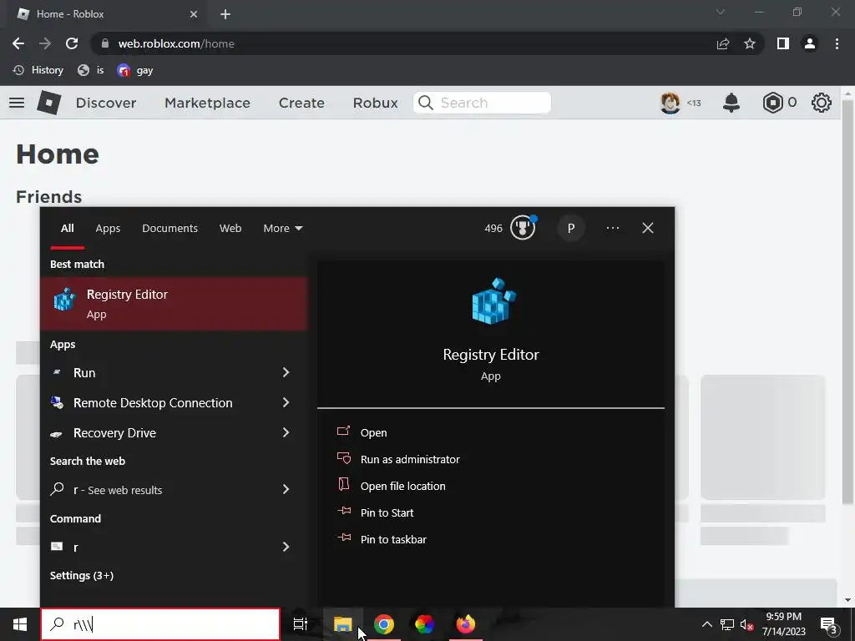Image resolution: width=855 pixels, height=641 pixels.
Task: Open Task View on the taskbar
Action: tap(301, 624)
